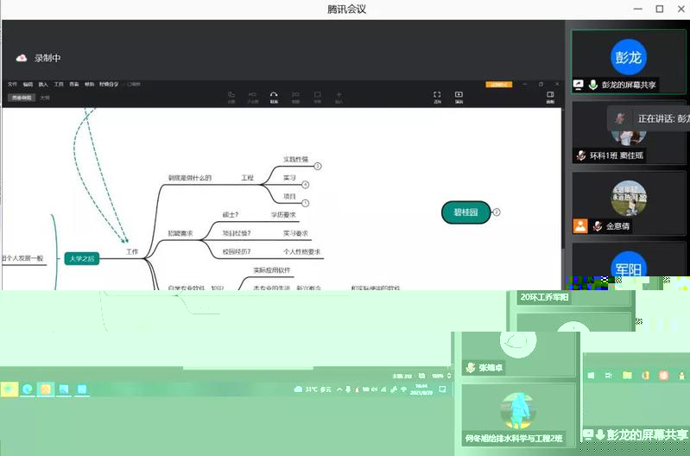Expand the 实践性强 branch count circle

tap(317, 166)
